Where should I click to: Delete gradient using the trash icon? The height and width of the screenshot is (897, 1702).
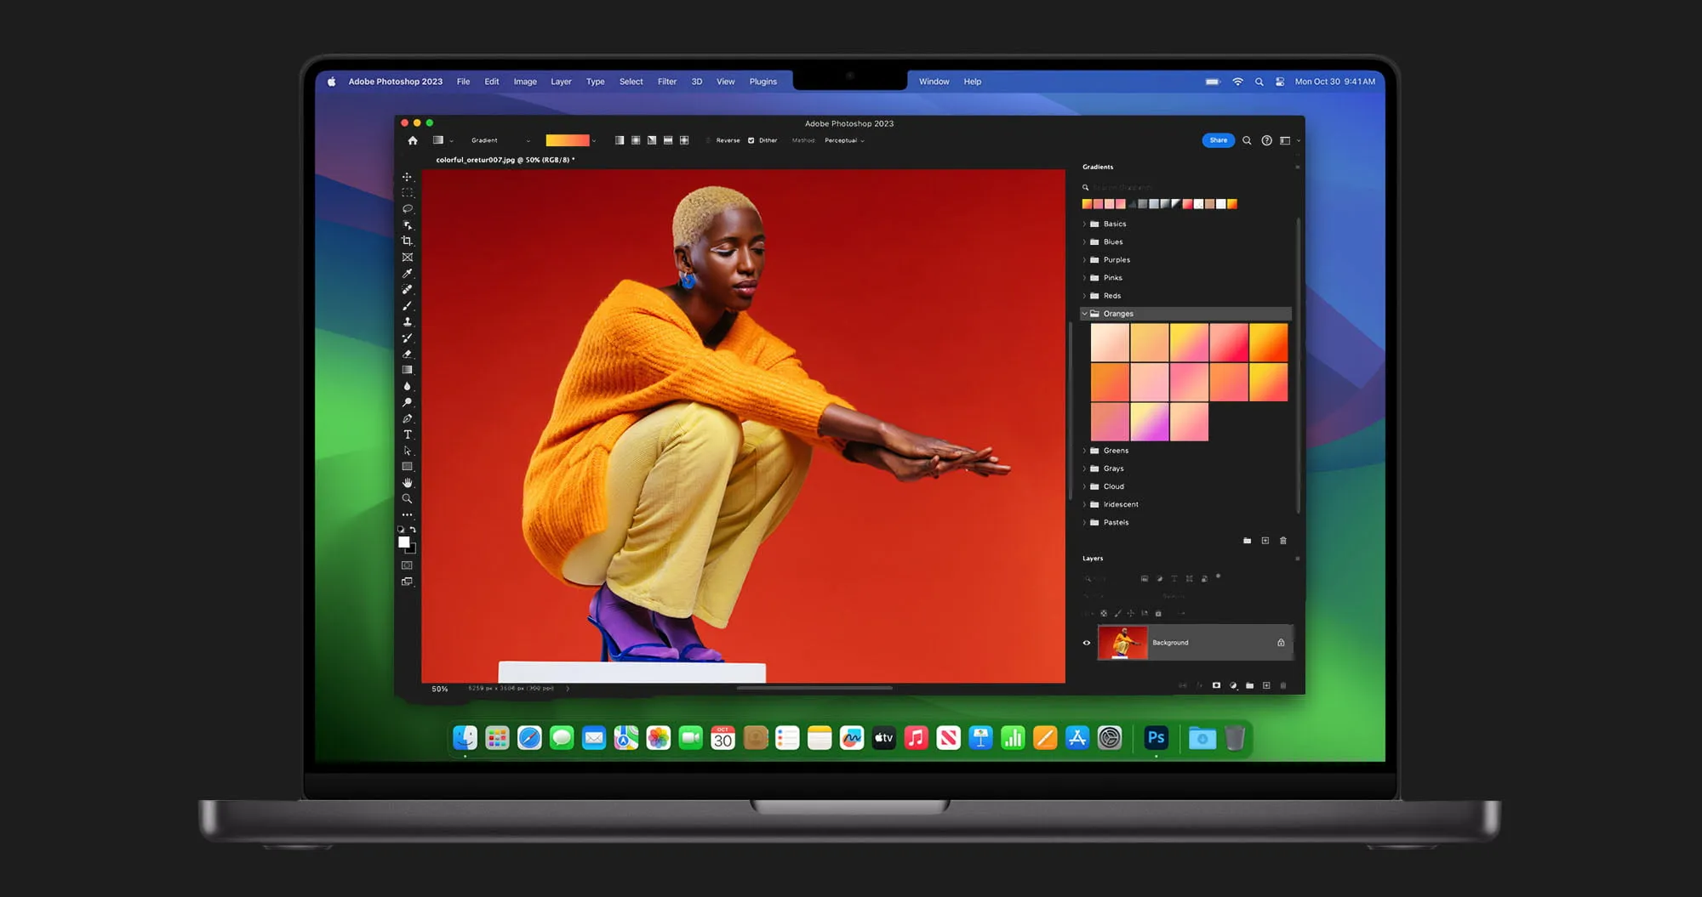pos(1283,541)
